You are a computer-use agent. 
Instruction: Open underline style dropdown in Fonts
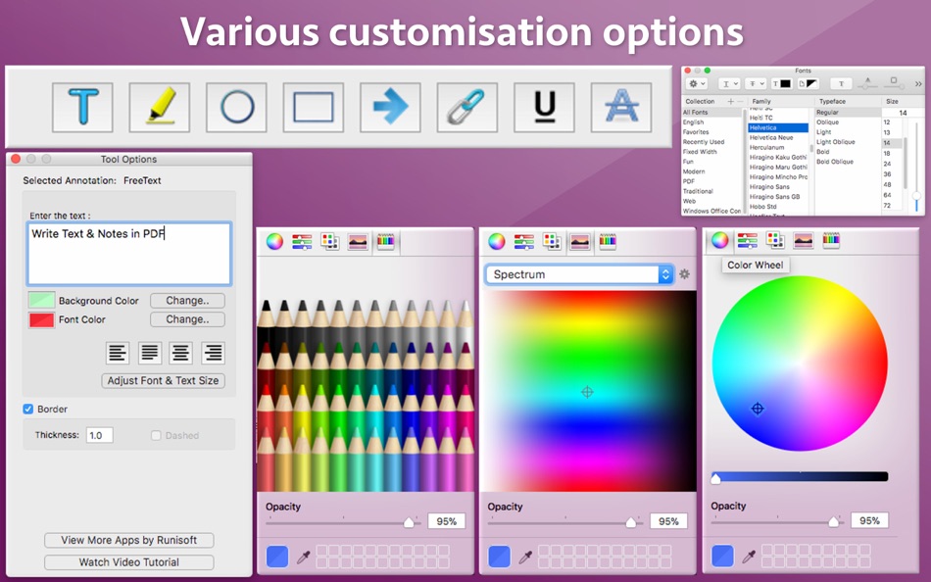click(729, 83)
